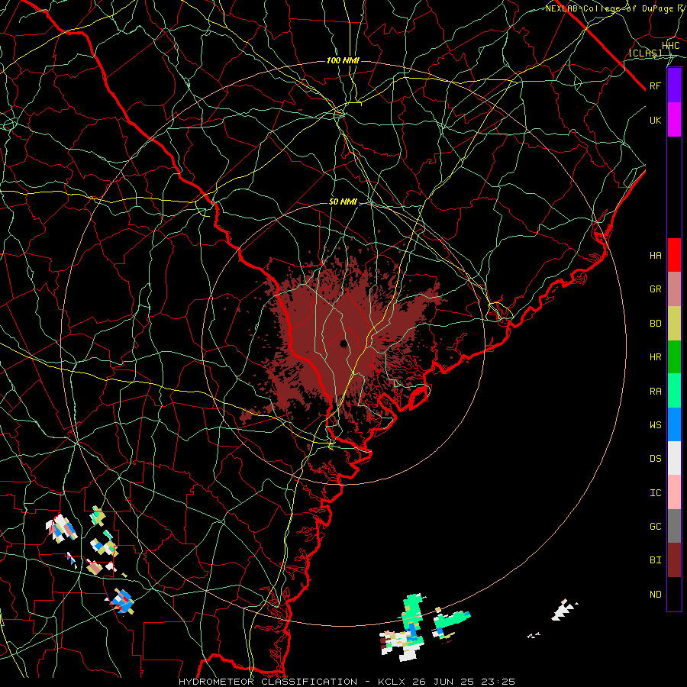Click the HYDROMETEOR CLASSIFICATION title text
687x687 pixels.
pyautogui.click(x=268, y=682)
